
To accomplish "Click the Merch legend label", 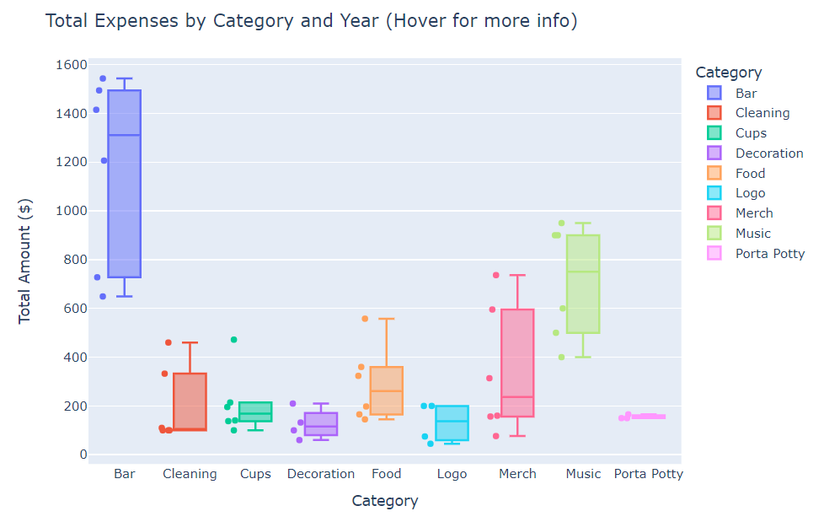I will click(753, 213).
